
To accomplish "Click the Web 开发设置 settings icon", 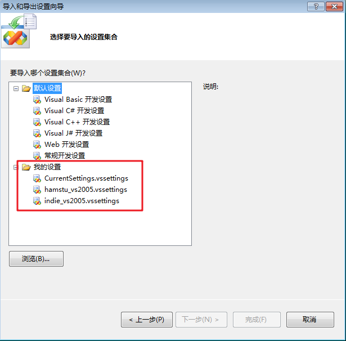I will coord(37,145).
